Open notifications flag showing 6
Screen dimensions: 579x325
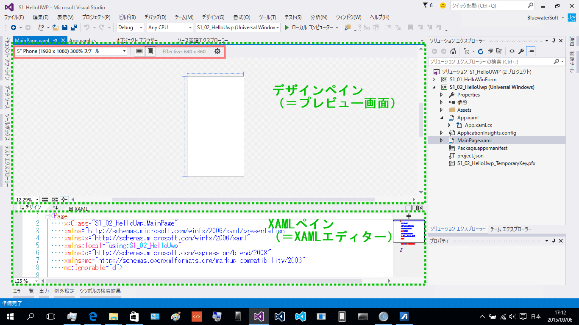pos(428,6)
